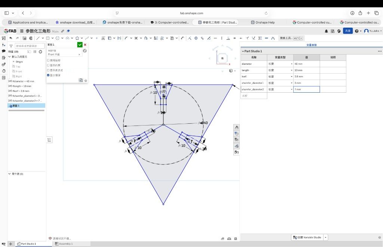
Task: Collapse the Part Studio 1 variable section
Action: tap(243, 51)
